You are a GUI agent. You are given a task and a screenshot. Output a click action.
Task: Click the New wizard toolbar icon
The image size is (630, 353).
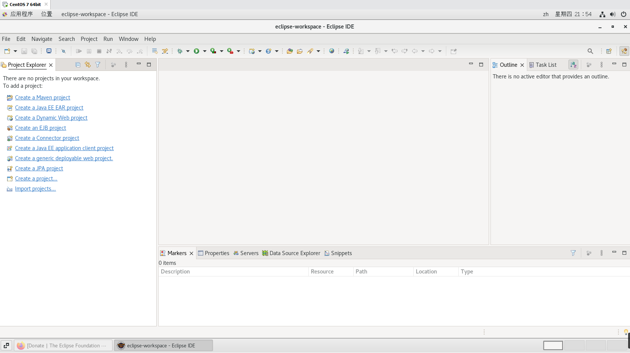point(7,51)
